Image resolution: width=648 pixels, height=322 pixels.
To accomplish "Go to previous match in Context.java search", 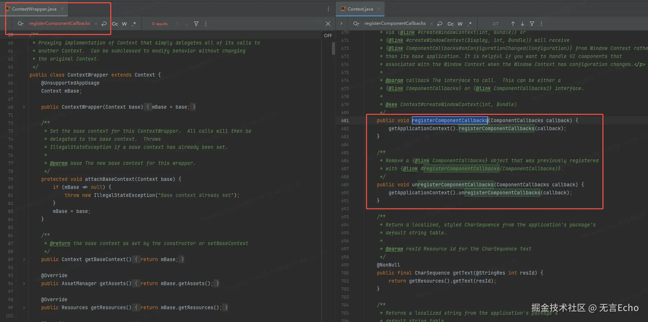I will (x=513, y=24).
